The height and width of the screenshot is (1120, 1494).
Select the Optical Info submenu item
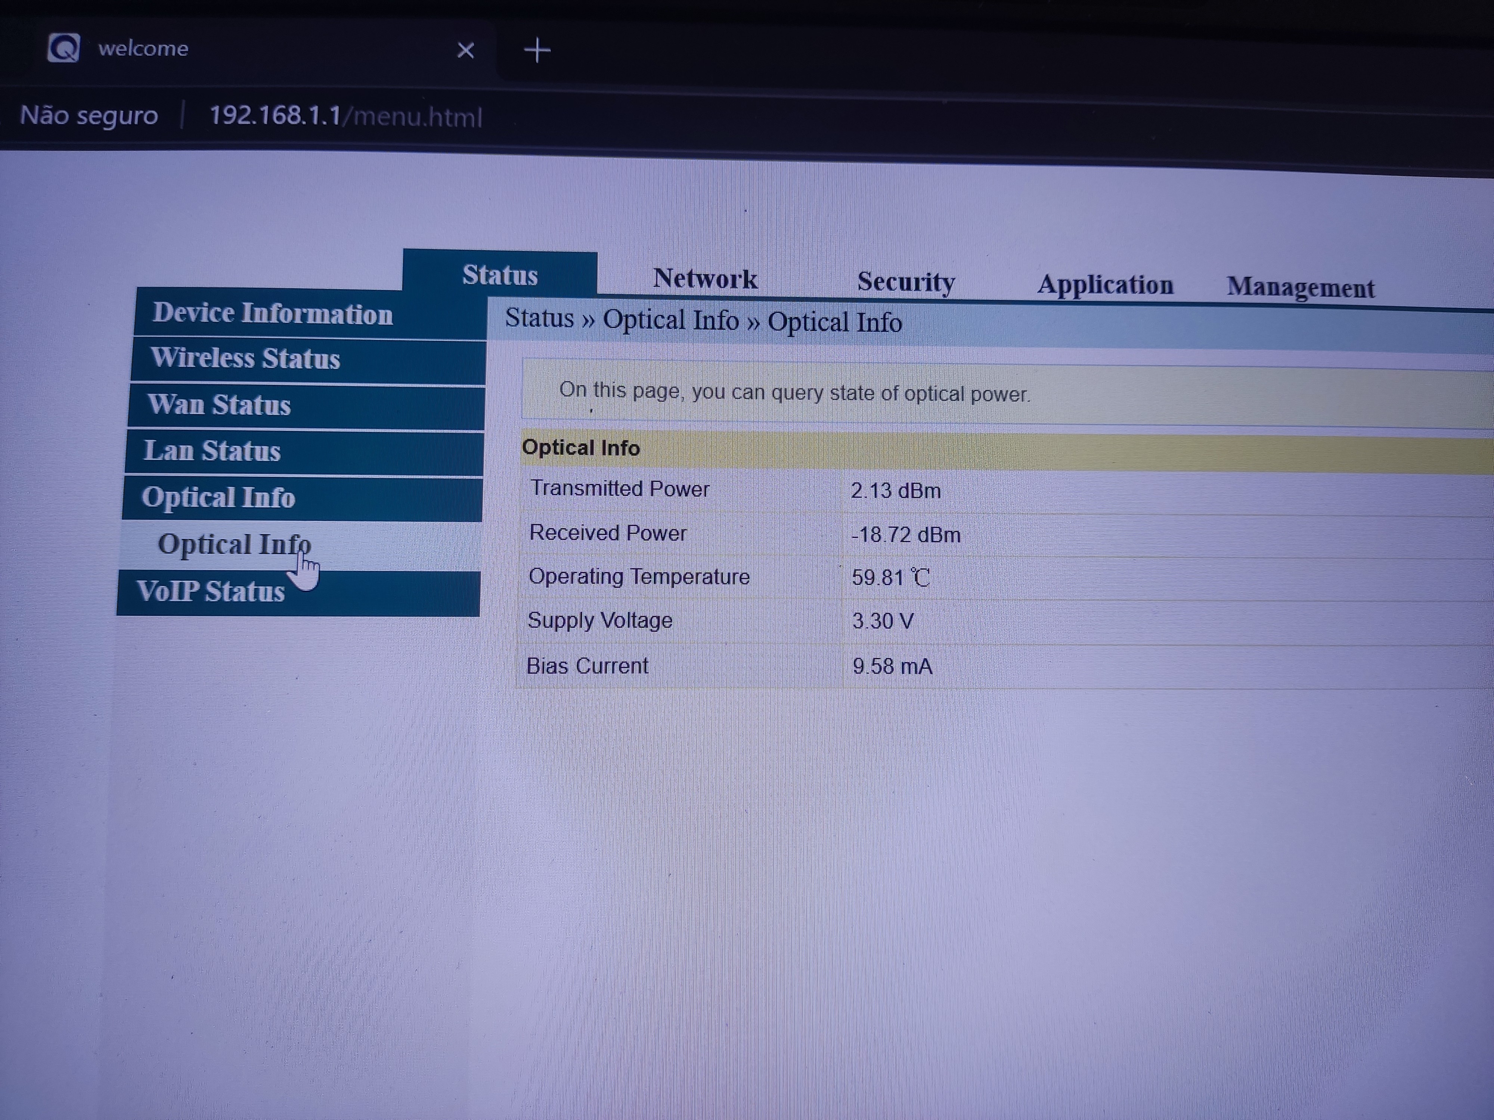[234, 544]
